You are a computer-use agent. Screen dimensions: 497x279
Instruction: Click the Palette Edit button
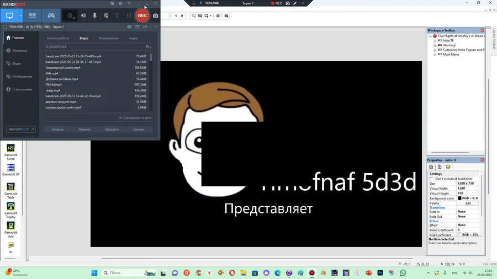(468, 203)
